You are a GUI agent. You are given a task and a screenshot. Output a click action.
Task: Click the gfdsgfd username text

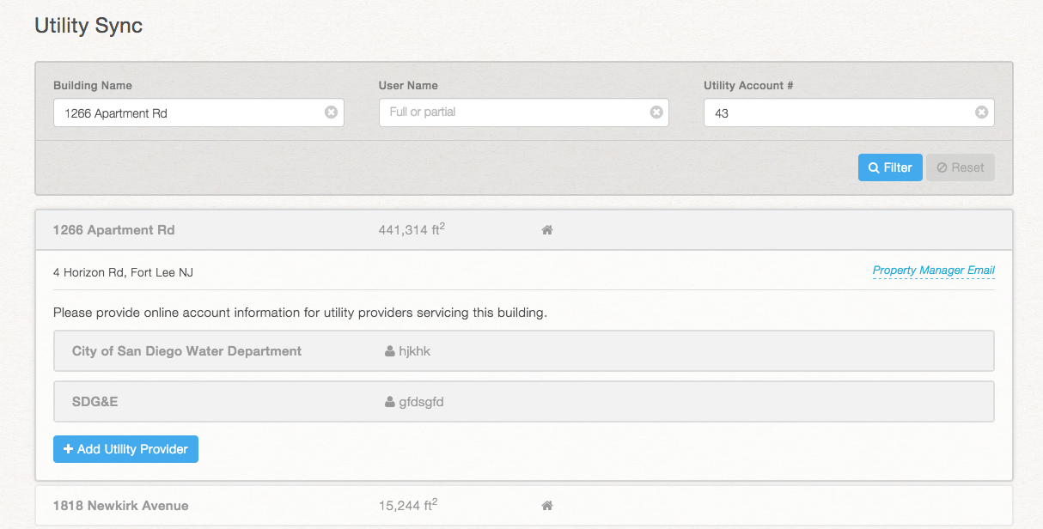pos(421,402)
